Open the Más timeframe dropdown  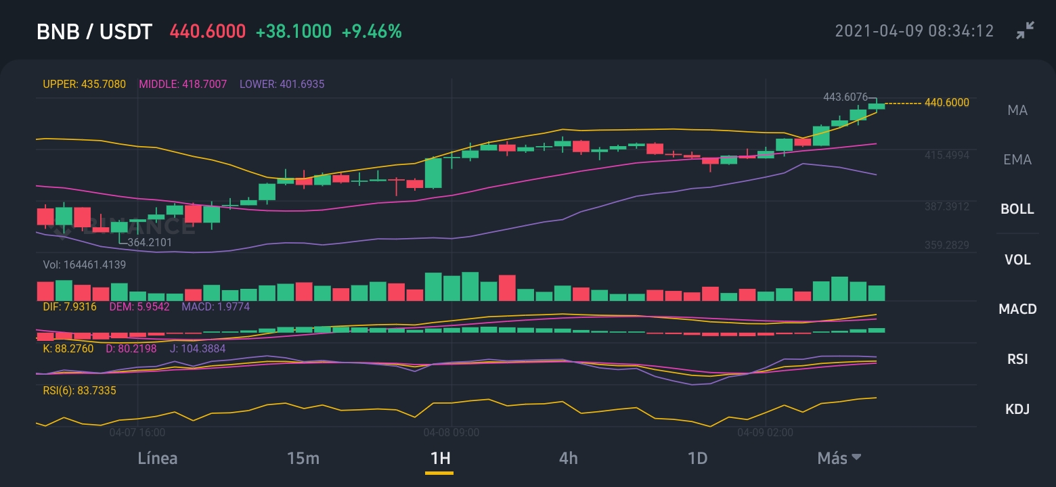(x=839, y=458)
